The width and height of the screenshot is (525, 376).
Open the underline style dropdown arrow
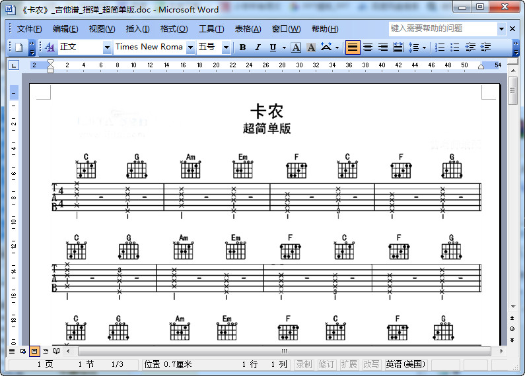click(284, 47)
